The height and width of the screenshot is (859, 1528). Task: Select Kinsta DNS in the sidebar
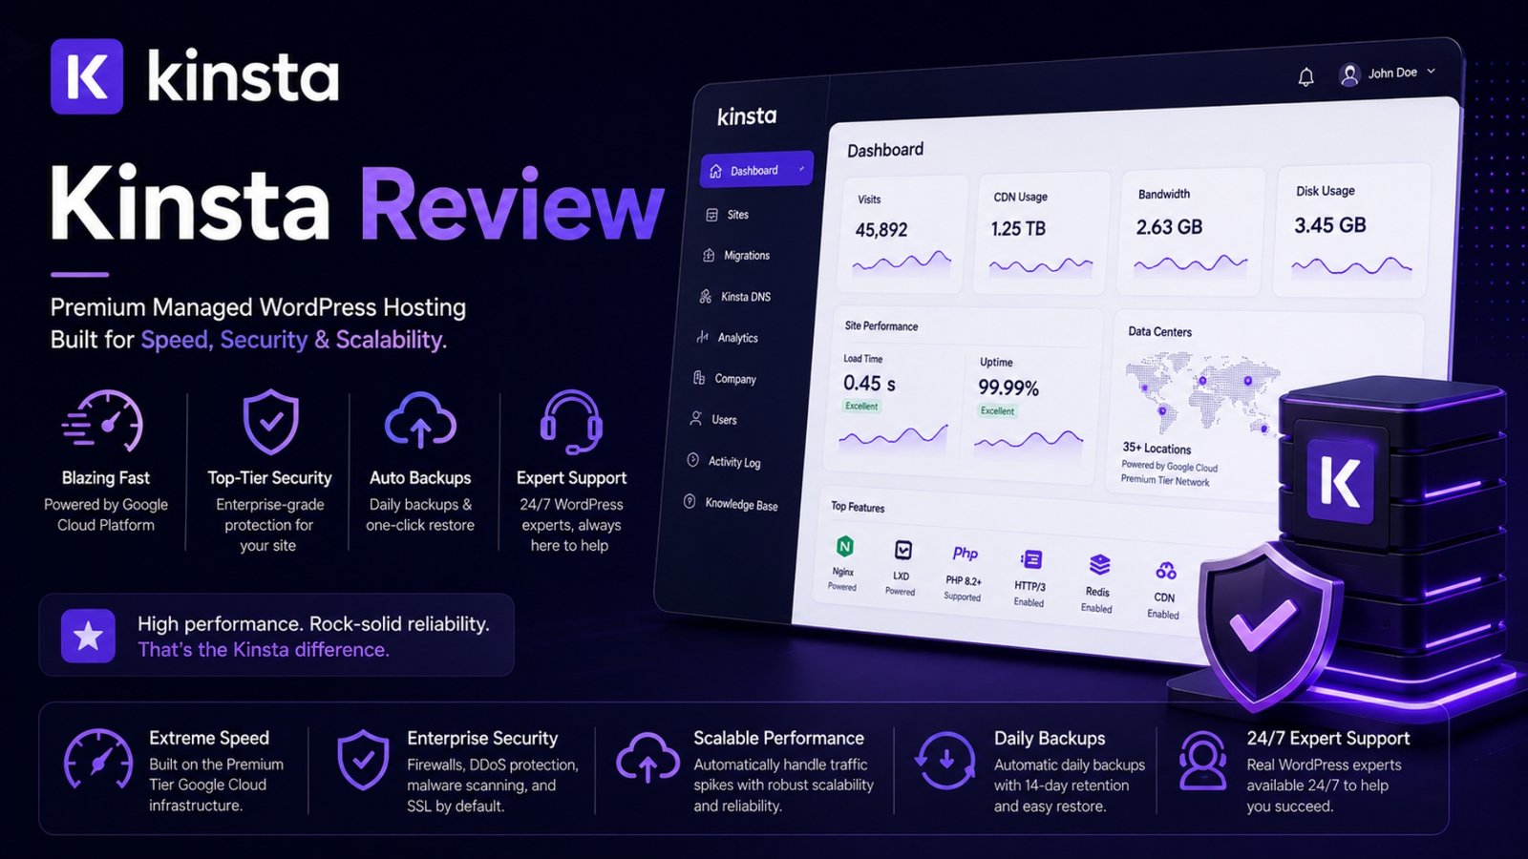[x=734, y=297]
